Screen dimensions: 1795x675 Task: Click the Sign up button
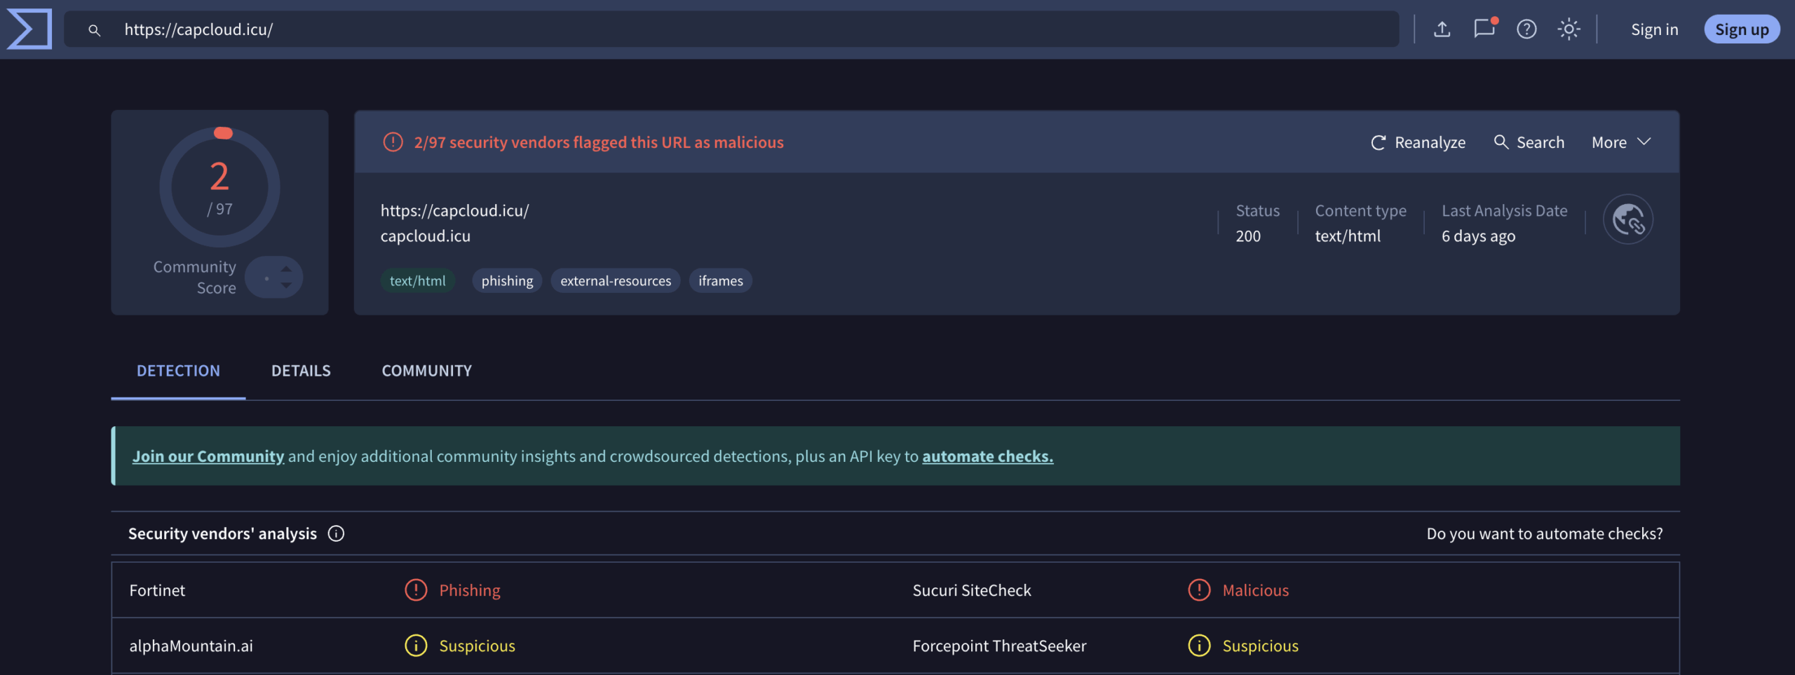pos(1742,29)
